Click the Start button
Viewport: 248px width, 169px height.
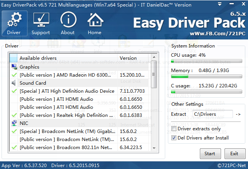point(210,154)
